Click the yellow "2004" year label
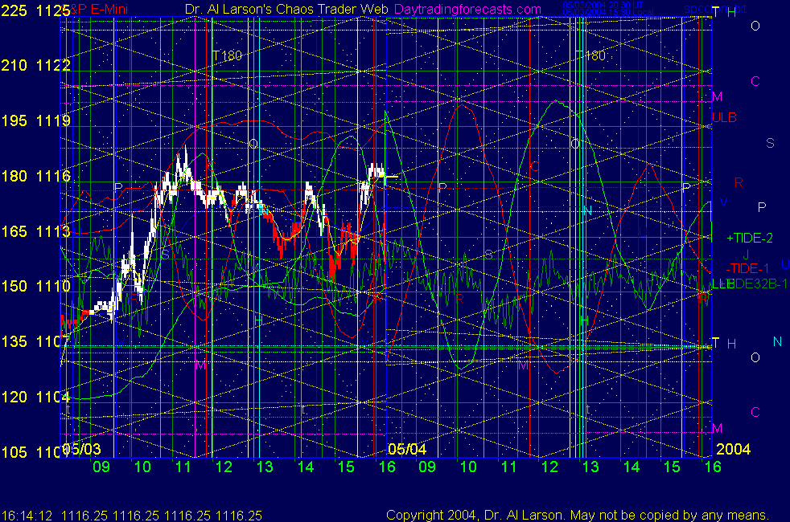The height and width of the screenshot is (522, 790). coord(733,449)
